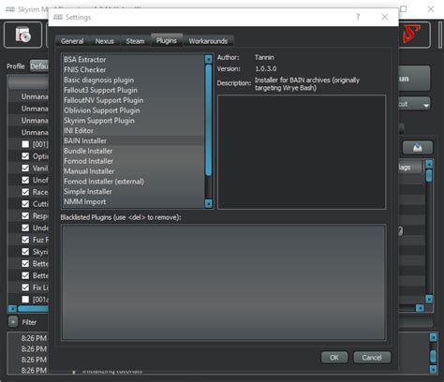Image resolution: width=444 pixels, height=382 pixels.
Task: Toggle the Unof mod checkbox
Action: (x=25, y=180)
